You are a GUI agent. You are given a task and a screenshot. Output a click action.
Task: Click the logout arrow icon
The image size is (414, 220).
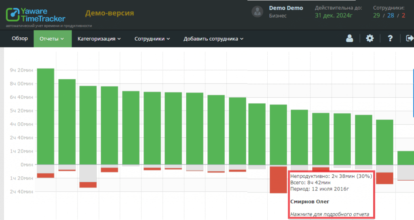[x=410, y=38]
